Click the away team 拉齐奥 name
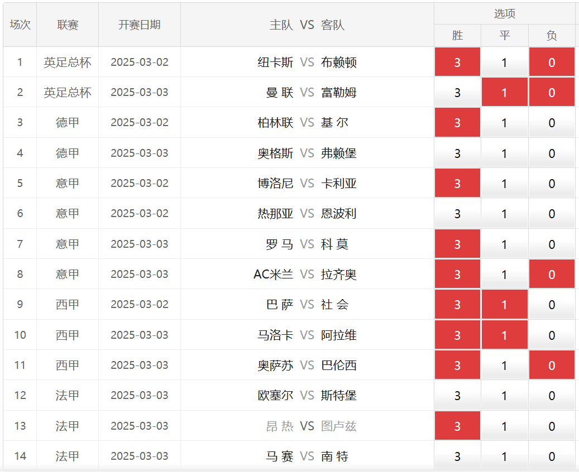 (339, 274)
